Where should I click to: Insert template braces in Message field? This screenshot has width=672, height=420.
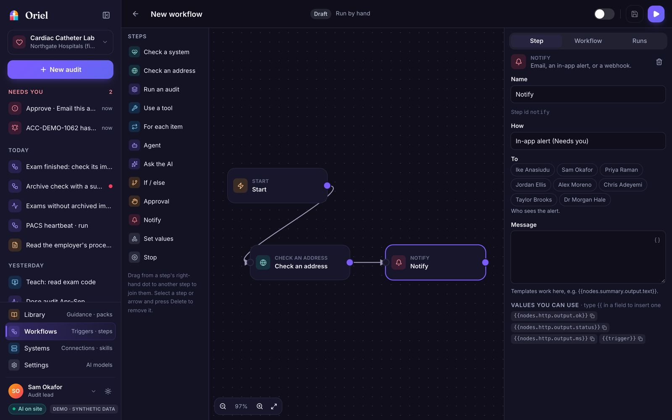(657, 240)
